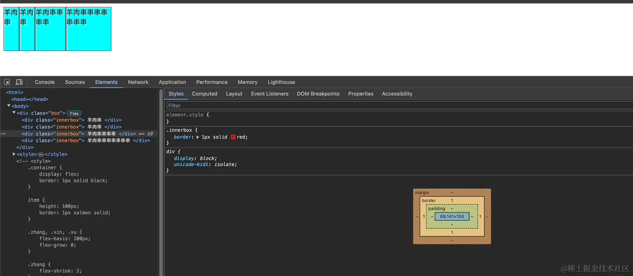Open the more-actions dots beside the selected div
Image resolution: width=633 pixels, height=276 pixels.
(x=3, y=134)
